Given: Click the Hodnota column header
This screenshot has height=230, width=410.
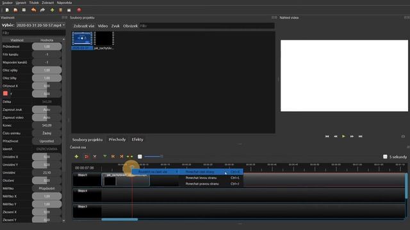Looking at the screenshot, I should pos(47,40).
